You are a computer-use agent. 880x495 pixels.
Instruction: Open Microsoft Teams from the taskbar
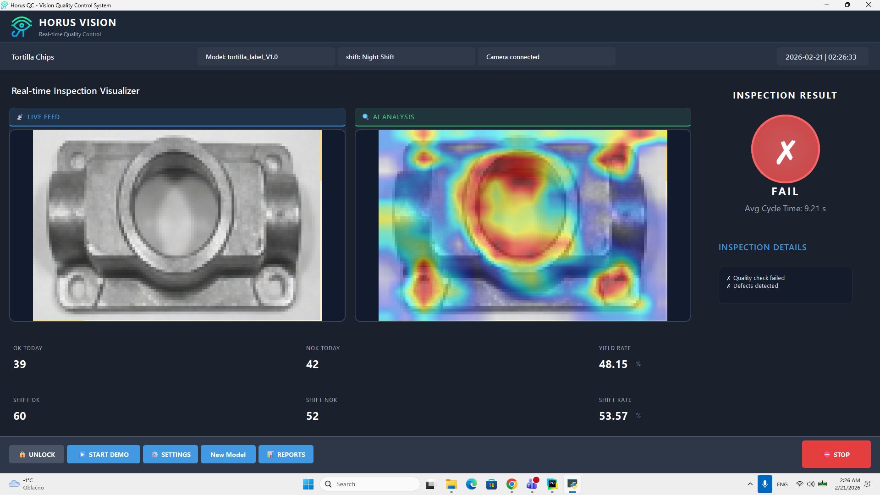532,484
